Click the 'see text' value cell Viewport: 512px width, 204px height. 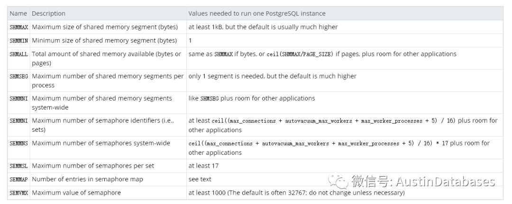pyautogui.click(x=200, y=179)
